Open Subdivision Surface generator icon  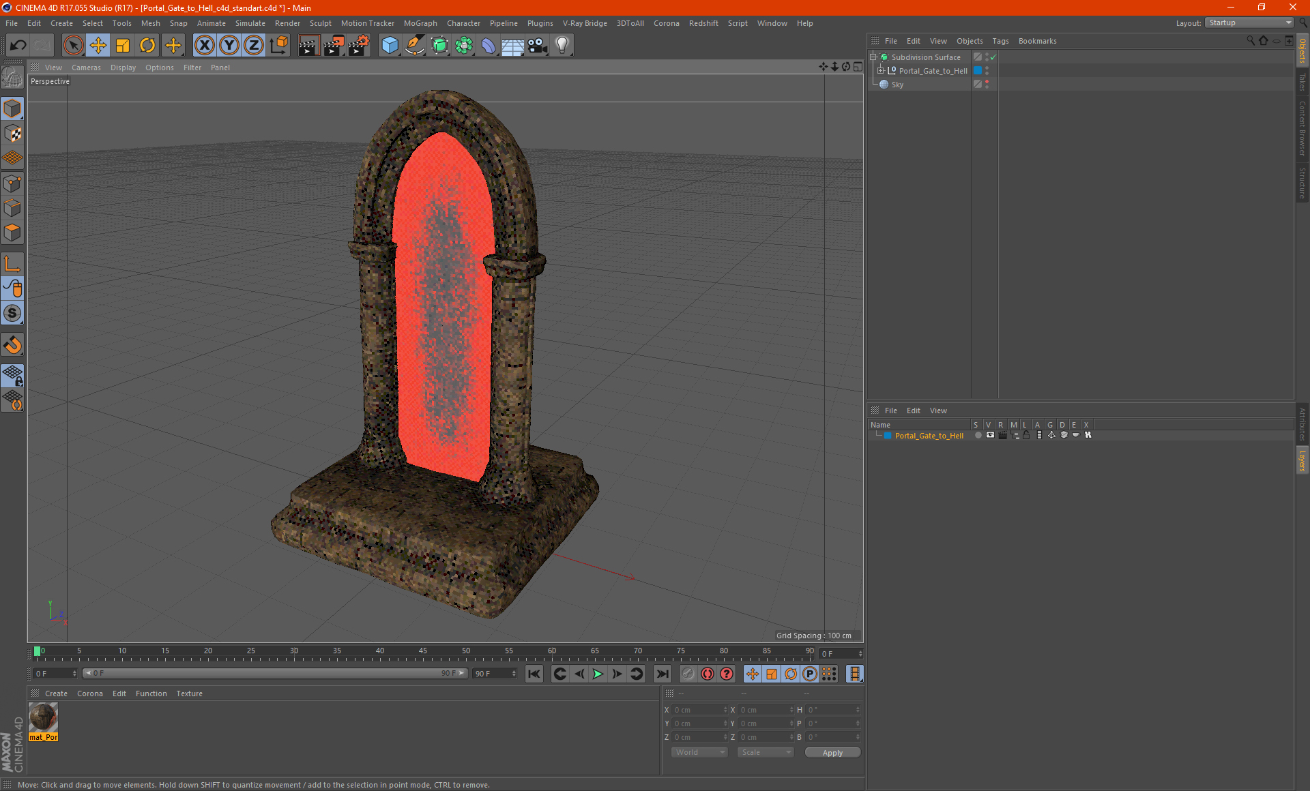(x=439, y=46)
